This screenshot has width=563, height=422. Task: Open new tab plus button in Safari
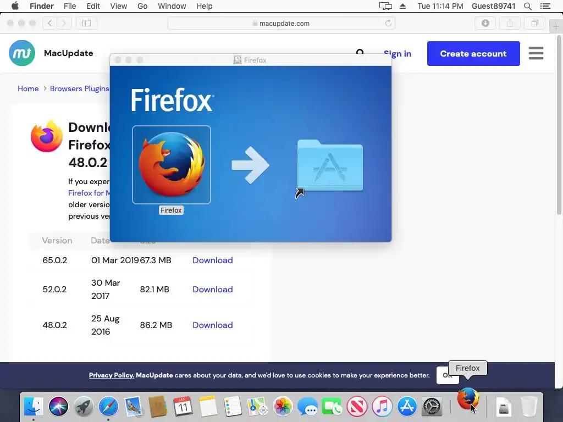pyautogui.click(x=556, y=27)
